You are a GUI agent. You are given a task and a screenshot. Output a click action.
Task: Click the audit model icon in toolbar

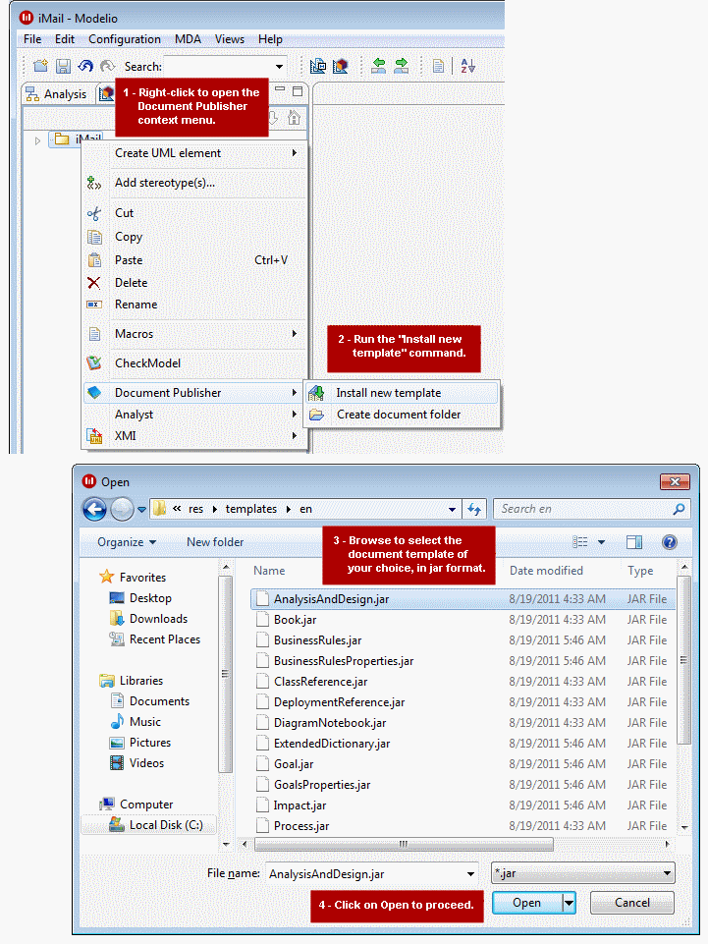(x=318, y=66)
